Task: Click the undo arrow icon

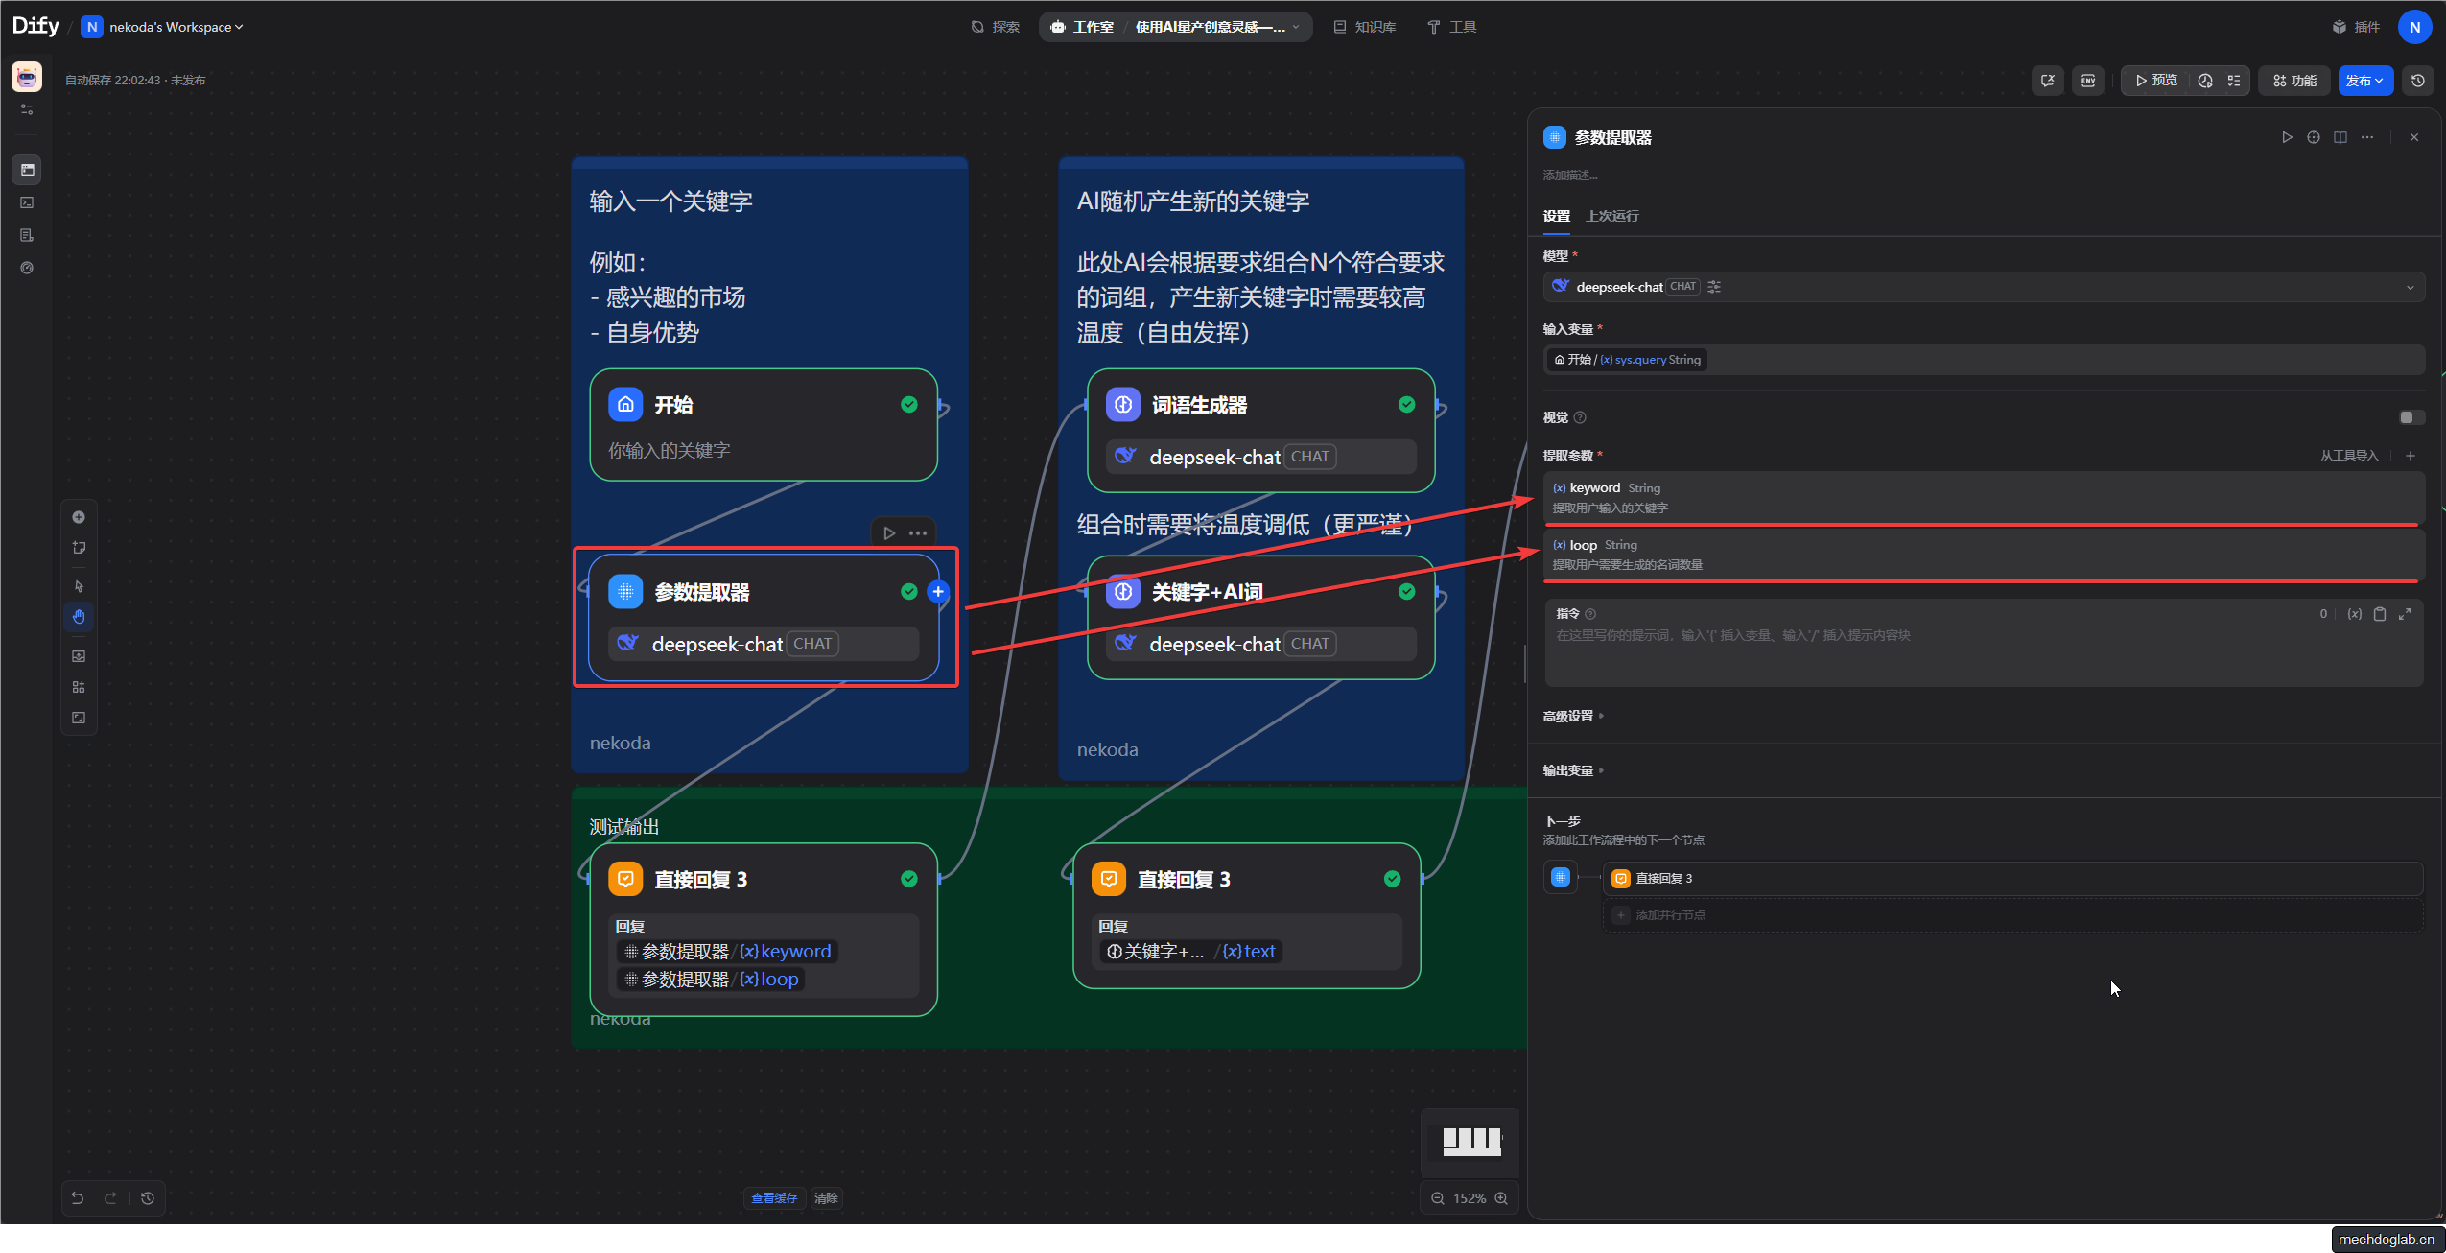Action: 78,1197
